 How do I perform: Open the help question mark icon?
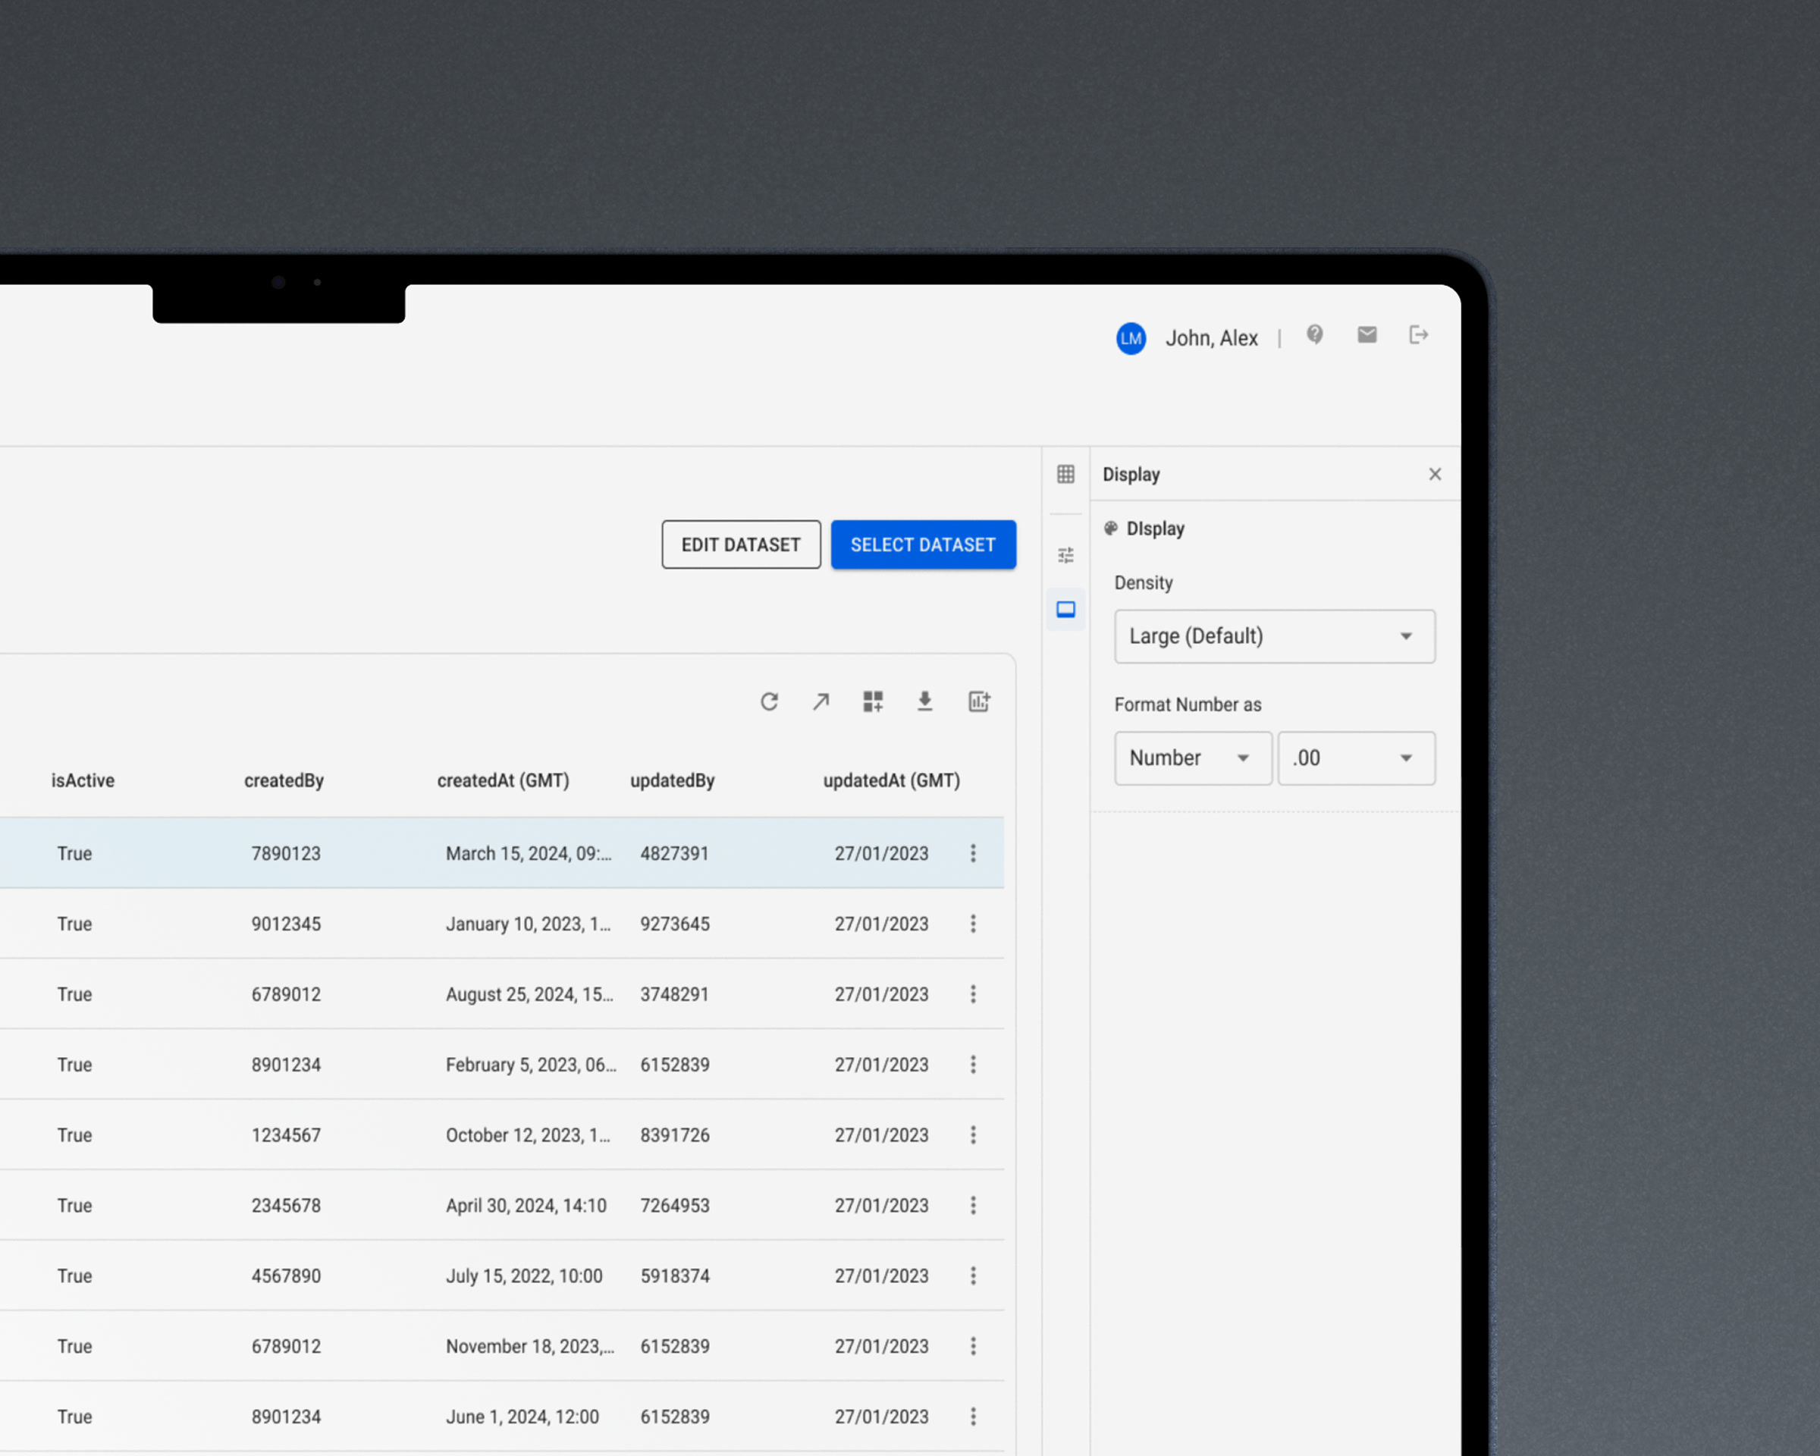point(1314,335)
